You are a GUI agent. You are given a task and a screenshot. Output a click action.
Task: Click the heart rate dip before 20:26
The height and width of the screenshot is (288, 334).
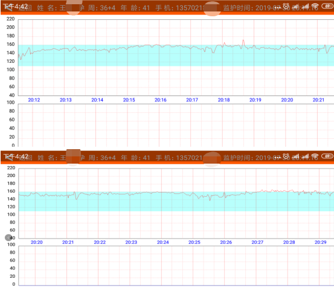pyautogui.click(x=210, y=198)
